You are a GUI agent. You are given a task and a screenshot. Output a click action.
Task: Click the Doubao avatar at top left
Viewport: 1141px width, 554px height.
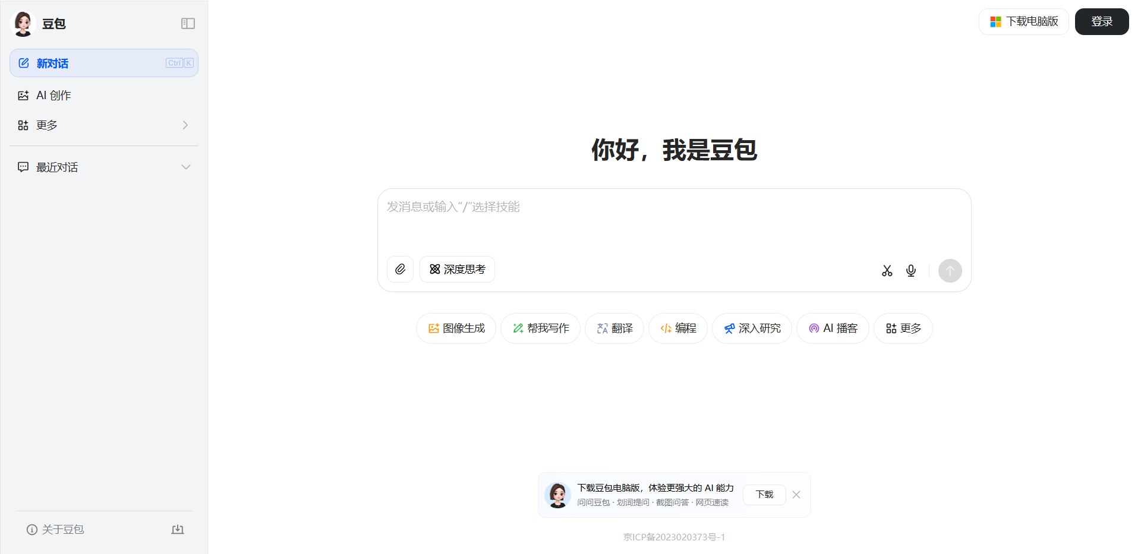point(23,23)
